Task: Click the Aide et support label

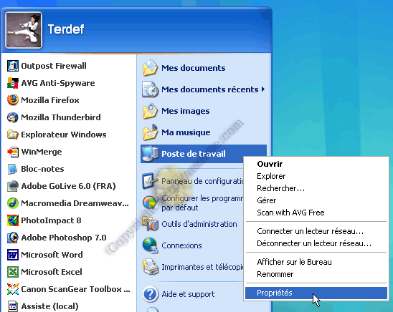Action: pos(188,294)
